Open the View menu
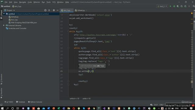195x110 pixels. [16, 2]
